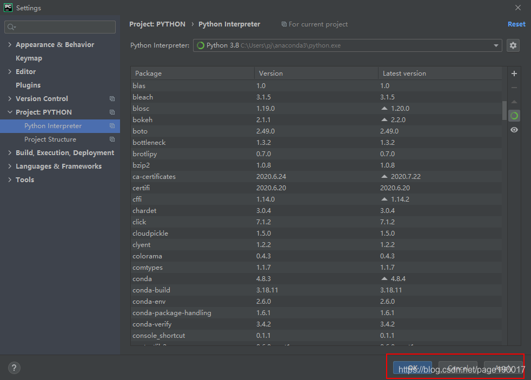
Task: Select Python Interpreter in the sidebar
Action: point(60,126)
